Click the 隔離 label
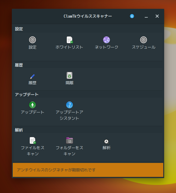 click(x=69, y=83)
